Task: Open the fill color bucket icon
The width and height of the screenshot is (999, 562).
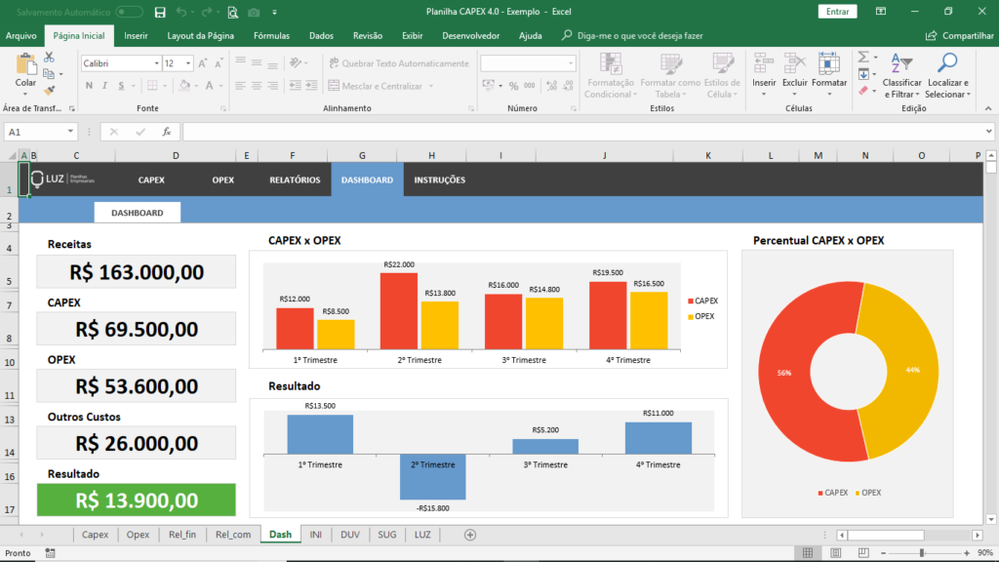Action: (x=184, y=86)
